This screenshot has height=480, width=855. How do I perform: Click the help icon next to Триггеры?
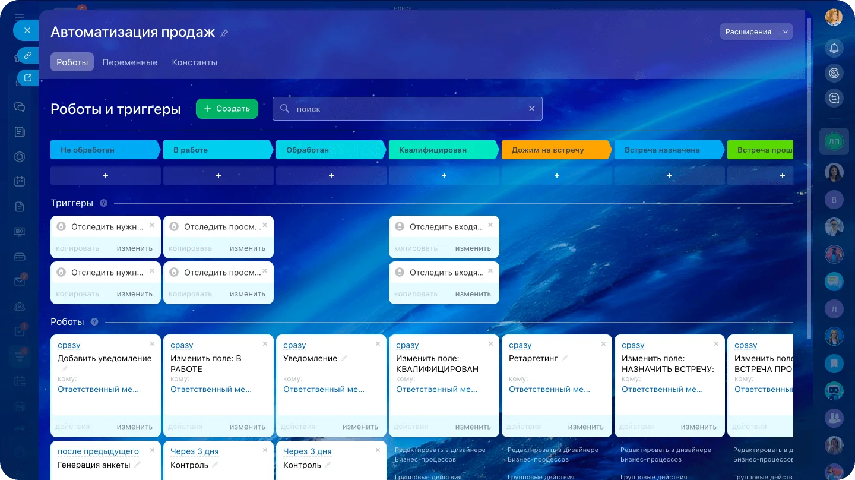click(x=104, y=203)
